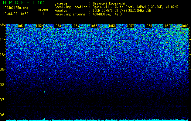191x121 pixels.
Task: Click the 1.1 kHz axis label
Action: click(x=2, y=39)
